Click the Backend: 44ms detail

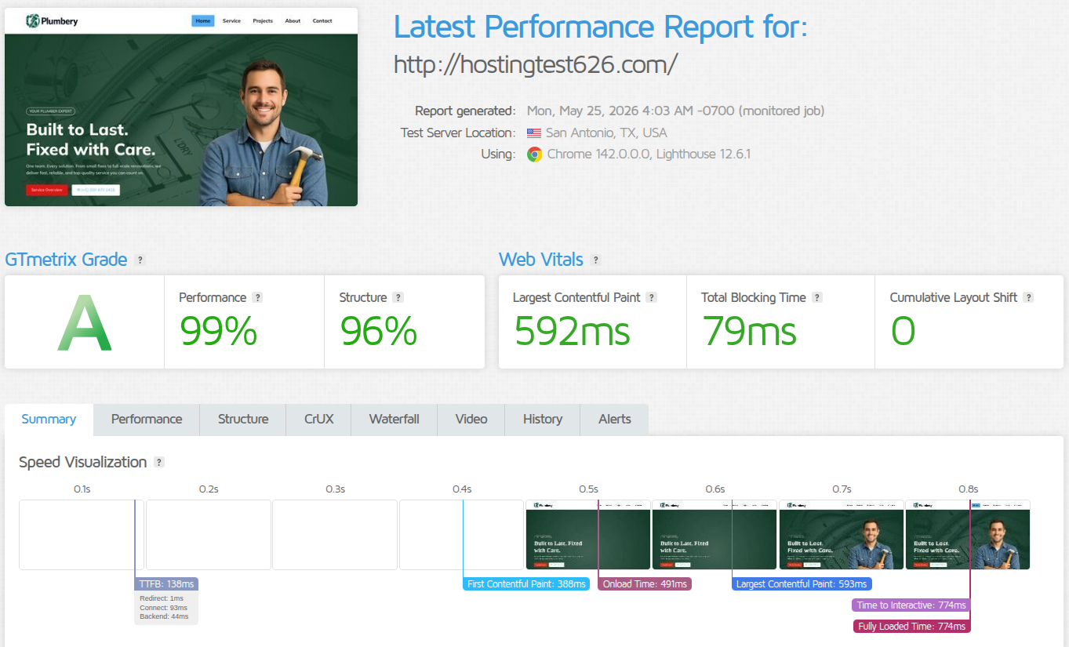pos(164,617)
